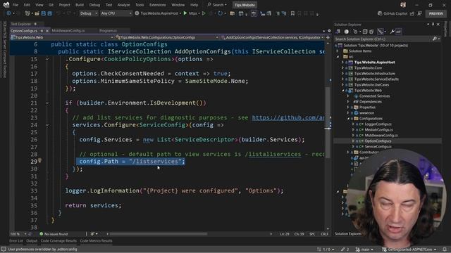The width and height of the screenshot is (451, 253).
Task: Click the lightbulb quick actions icon at line 29
Action: point(40,161)
